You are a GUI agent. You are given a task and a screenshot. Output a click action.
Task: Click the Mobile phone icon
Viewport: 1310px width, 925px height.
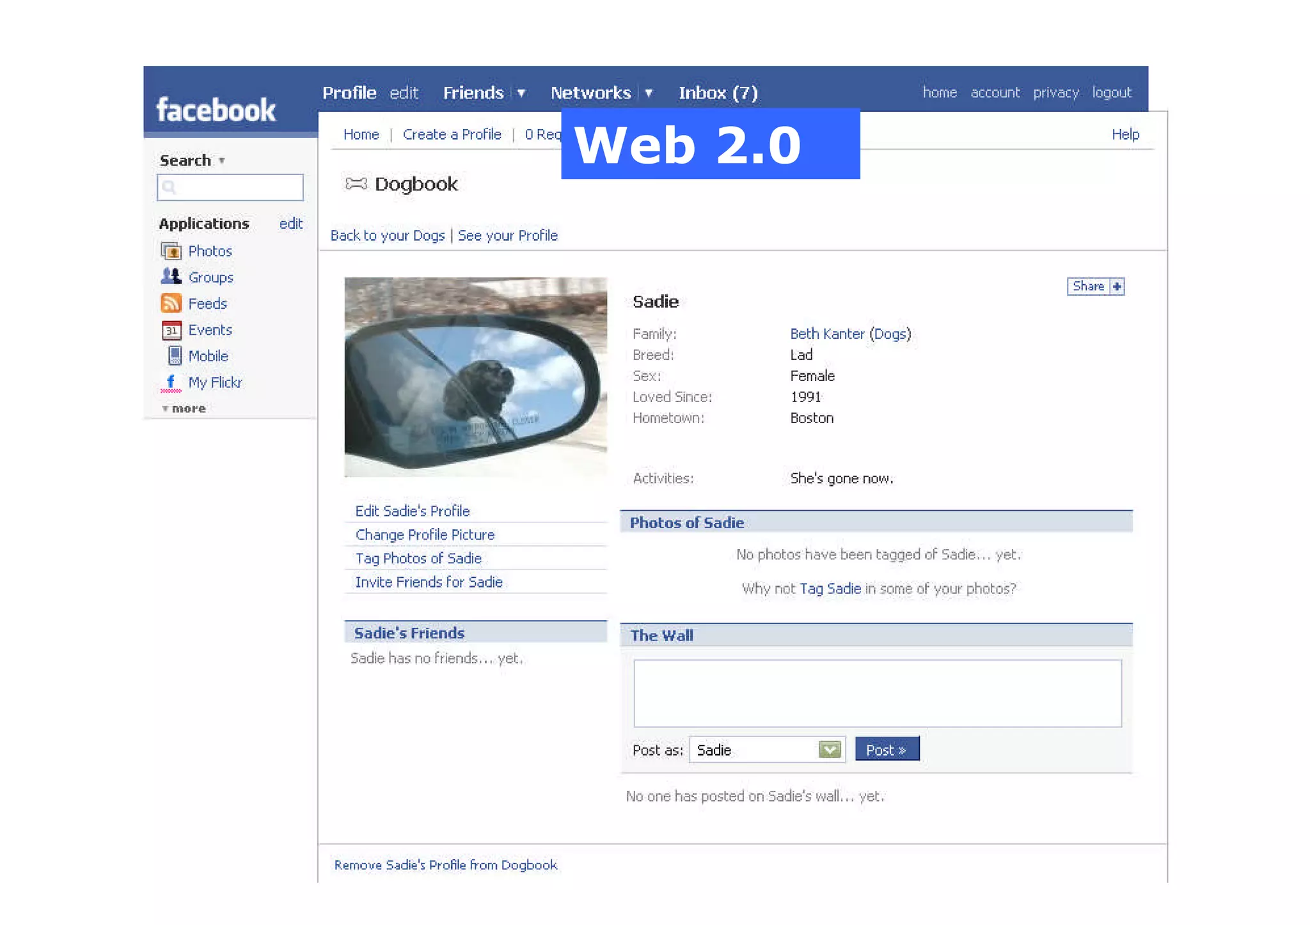click(x=174, y=355)
